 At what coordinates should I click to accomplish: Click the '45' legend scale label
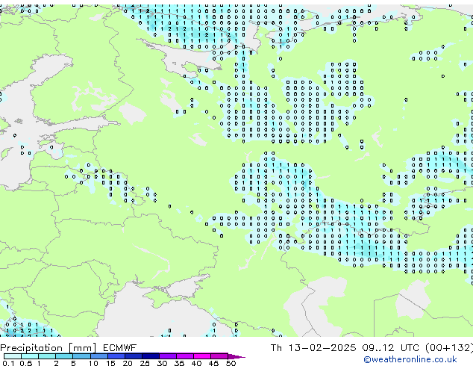213,363
